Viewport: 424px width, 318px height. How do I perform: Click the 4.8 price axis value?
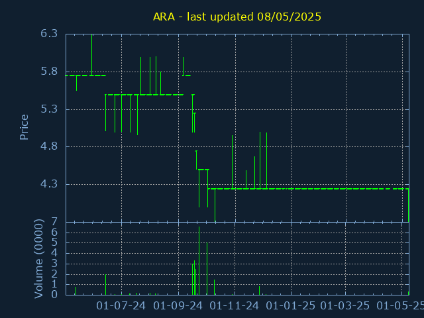click(x=49, y=146)
